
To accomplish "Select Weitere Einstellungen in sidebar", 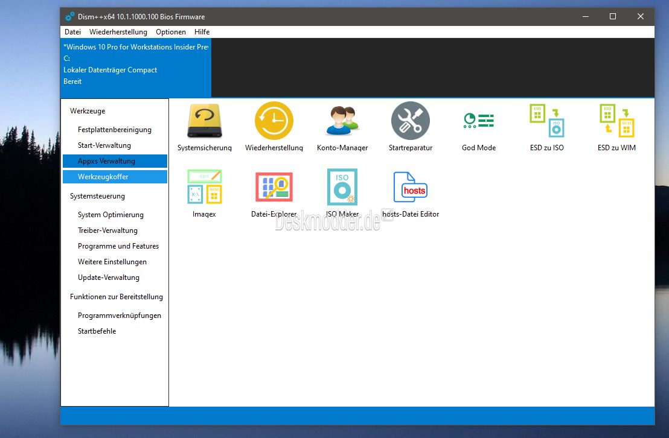I will point(115,262).
